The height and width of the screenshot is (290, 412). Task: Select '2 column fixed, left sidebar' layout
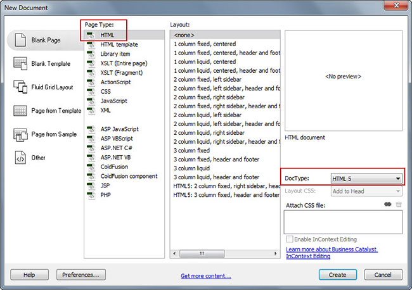point(225,79)
